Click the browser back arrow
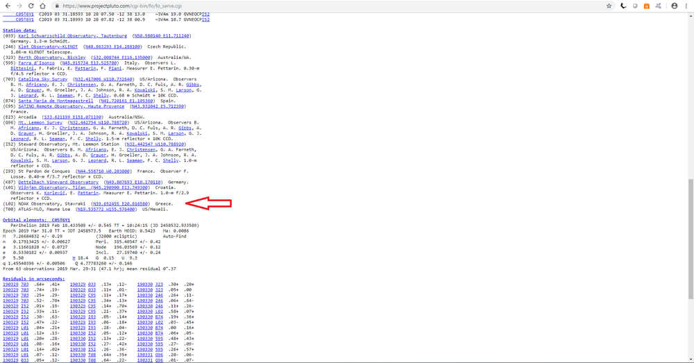 coord(6,5)
